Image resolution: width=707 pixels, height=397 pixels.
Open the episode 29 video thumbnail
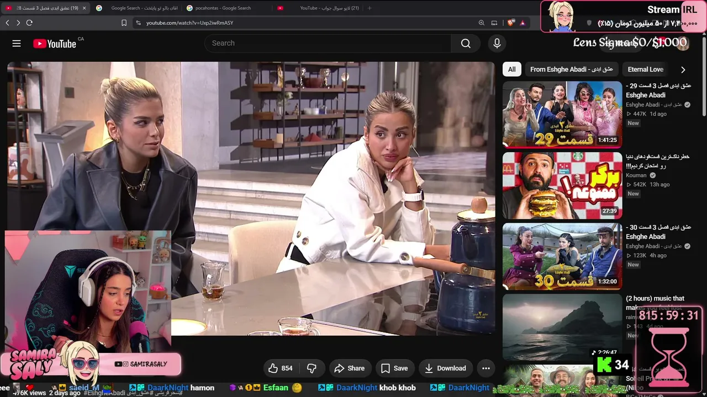pyautogui.click(x=562, y=115)
